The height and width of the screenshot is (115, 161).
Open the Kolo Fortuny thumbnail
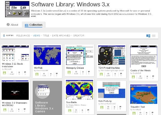coord(112,90)
